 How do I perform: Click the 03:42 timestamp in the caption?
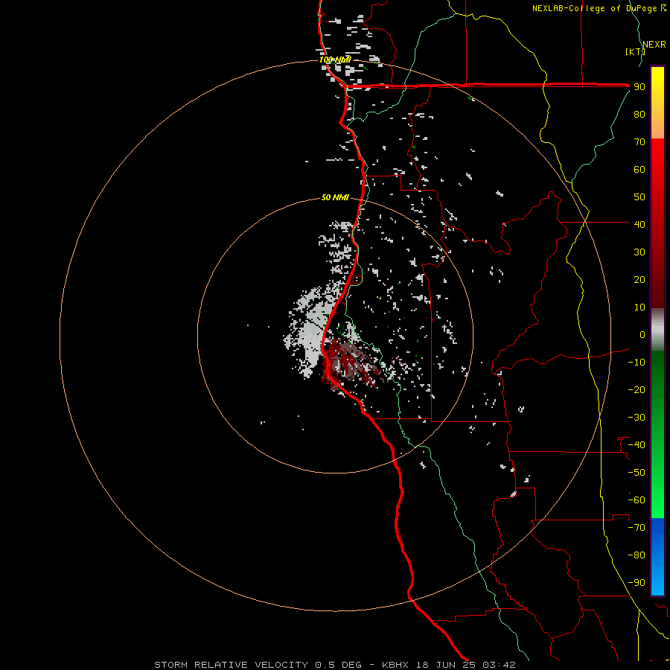pos(499,665)
